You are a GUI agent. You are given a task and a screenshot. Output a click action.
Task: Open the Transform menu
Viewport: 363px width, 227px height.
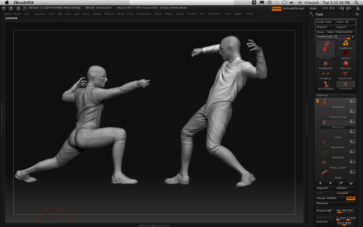(214, 14)
